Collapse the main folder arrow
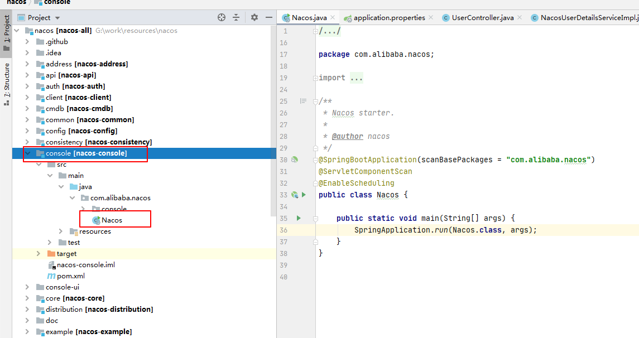 tap(50, 176)
